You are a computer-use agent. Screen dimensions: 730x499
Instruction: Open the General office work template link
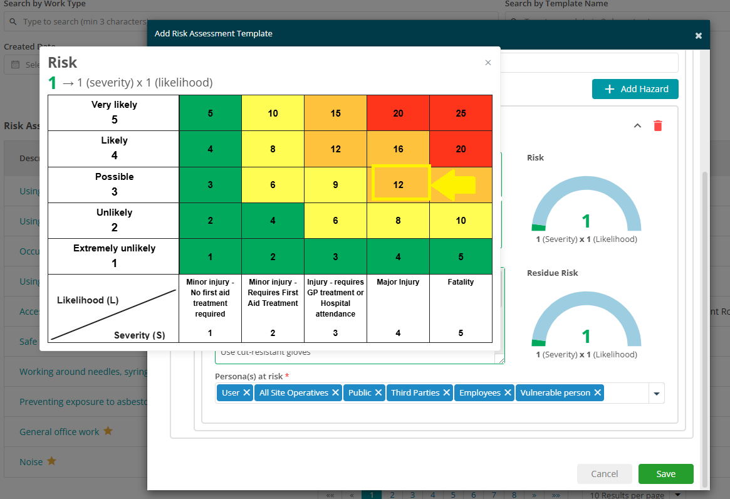click(59, 432)
